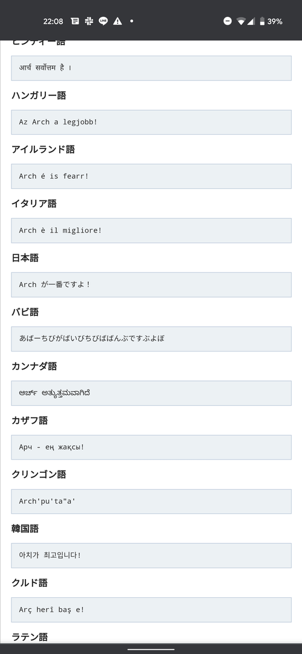Tap the Do Not Disturb status icon
Screen dimensions: 302x654
click(x=227, y=21)
